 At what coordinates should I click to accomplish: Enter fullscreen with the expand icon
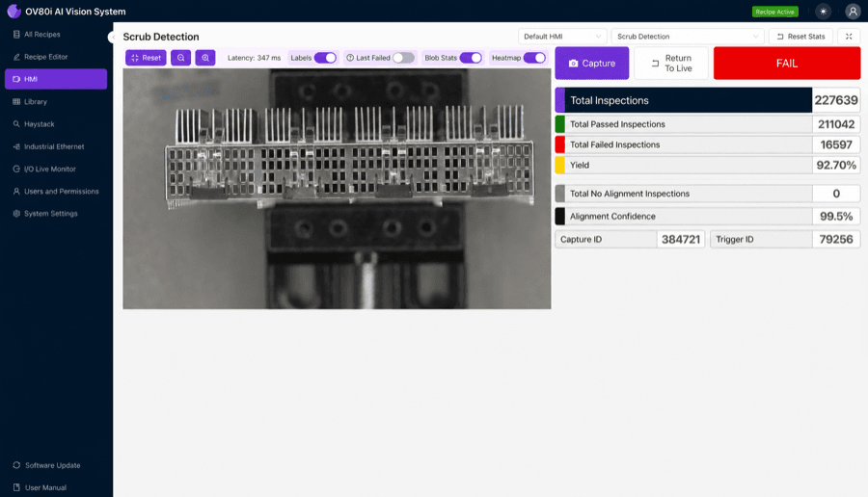click(849, 37)
